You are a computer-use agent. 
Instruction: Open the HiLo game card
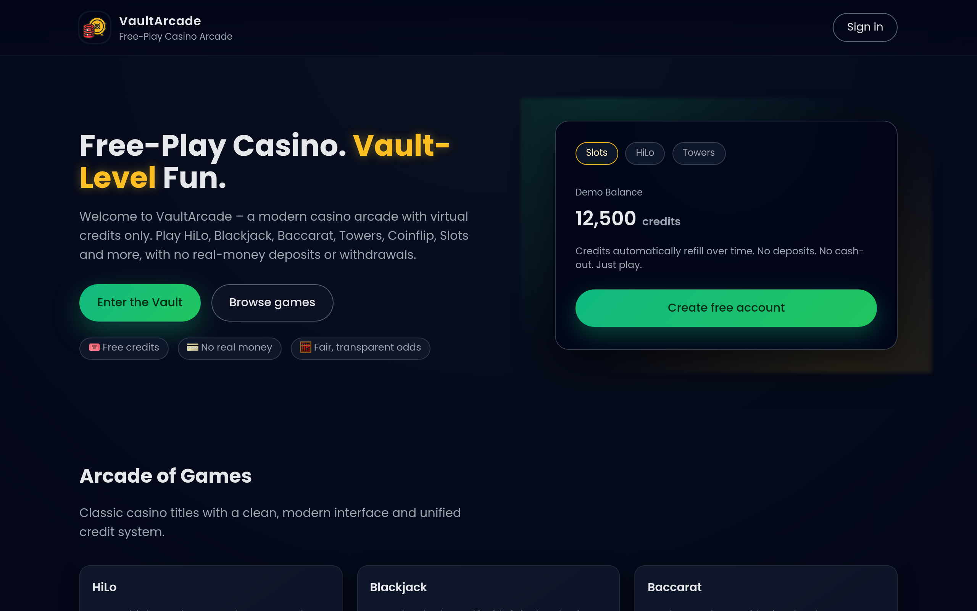tap(210, 588)
